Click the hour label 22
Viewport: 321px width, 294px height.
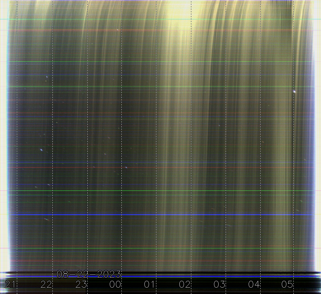[46, 285]
